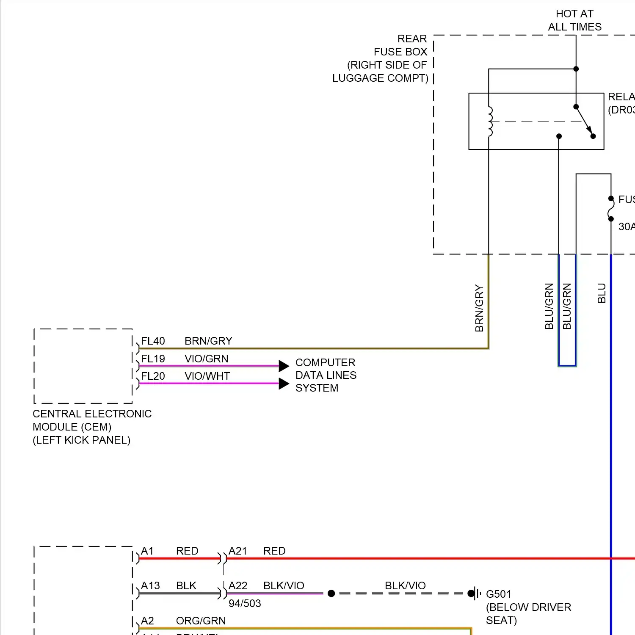Click the vertical BLU wire label
This screenshot has width=635, height=635.
click(x=602, y=293)
